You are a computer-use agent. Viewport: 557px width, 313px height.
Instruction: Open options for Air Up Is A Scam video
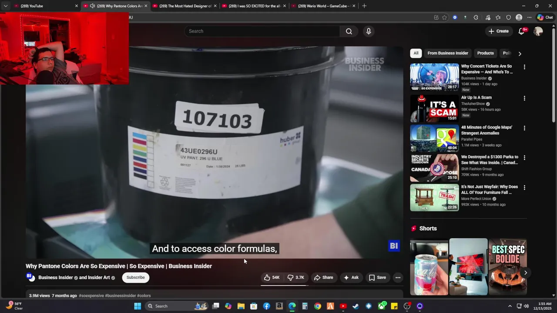pos(524,98)
